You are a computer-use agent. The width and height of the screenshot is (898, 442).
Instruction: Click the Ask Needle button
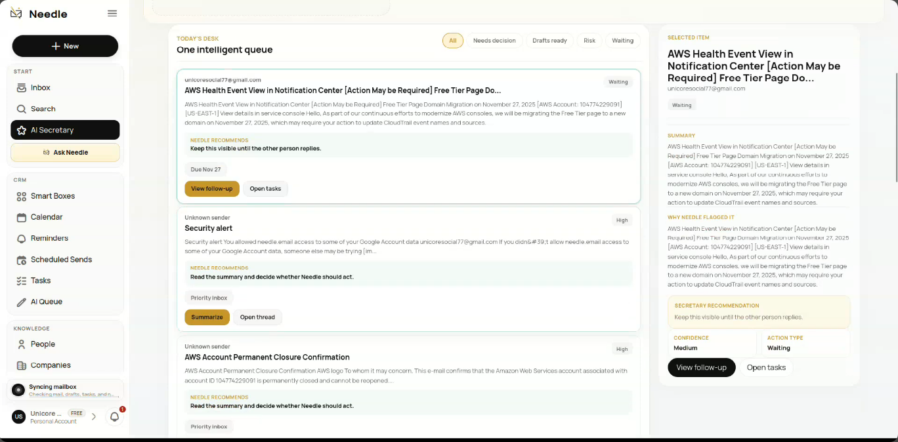(65, 152)
